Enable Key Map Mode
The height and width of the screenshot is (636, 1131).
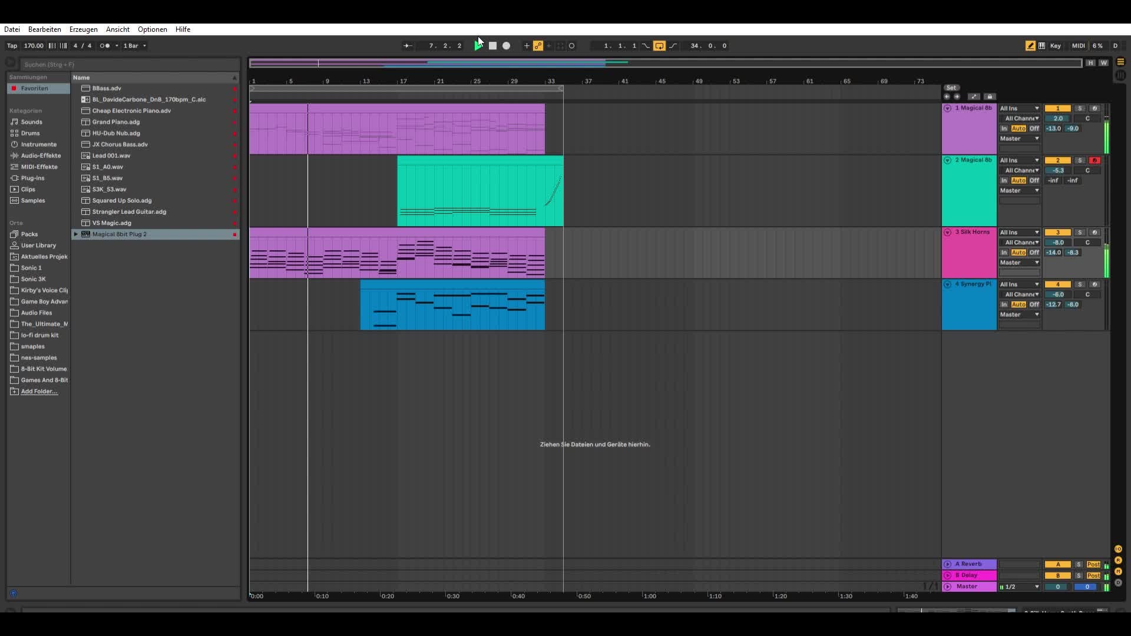[x=1056, y=46]
